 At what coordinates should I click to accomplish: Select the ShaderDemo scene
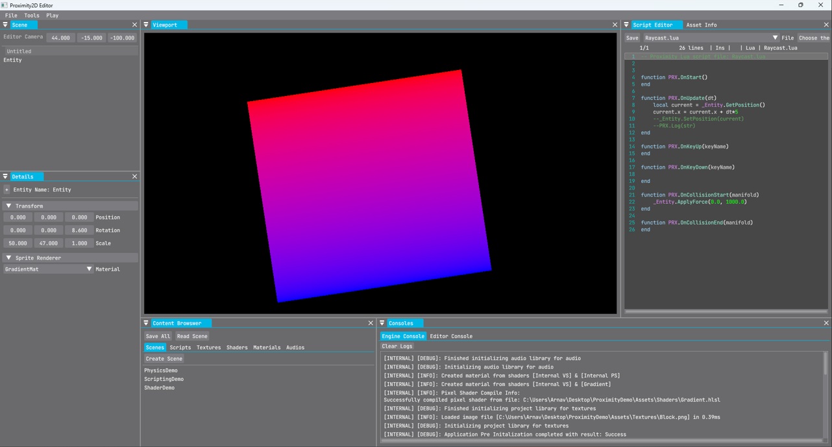click(x=159, y=388)
